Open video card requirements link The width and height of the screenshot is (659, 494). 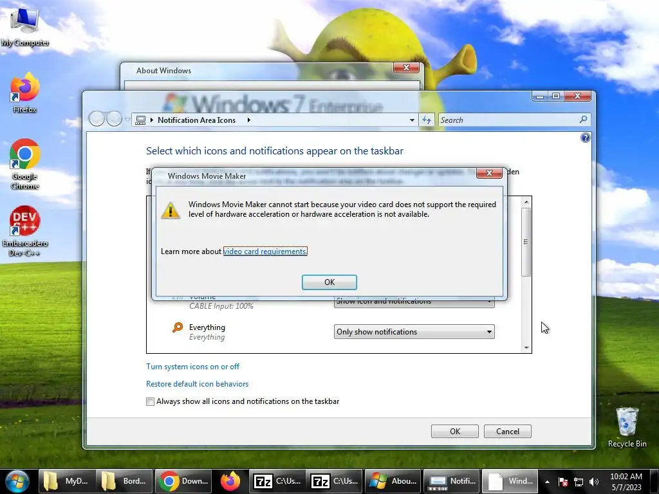click(x=265, y=252)
